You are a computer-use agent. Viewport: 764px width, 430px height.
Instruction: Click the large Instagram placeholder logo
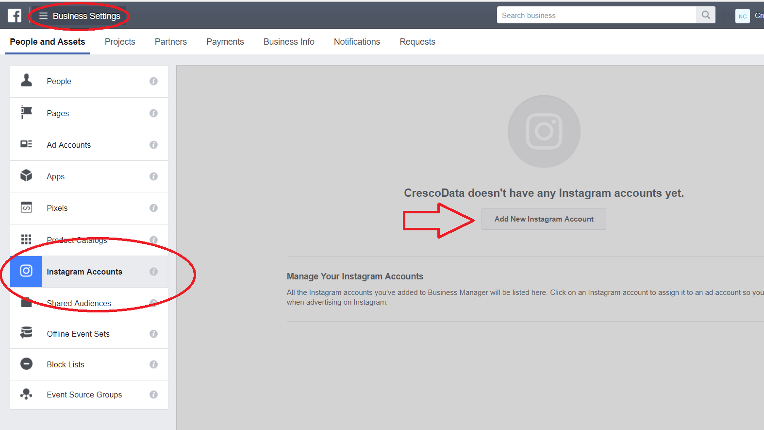[x=544, y=131]
